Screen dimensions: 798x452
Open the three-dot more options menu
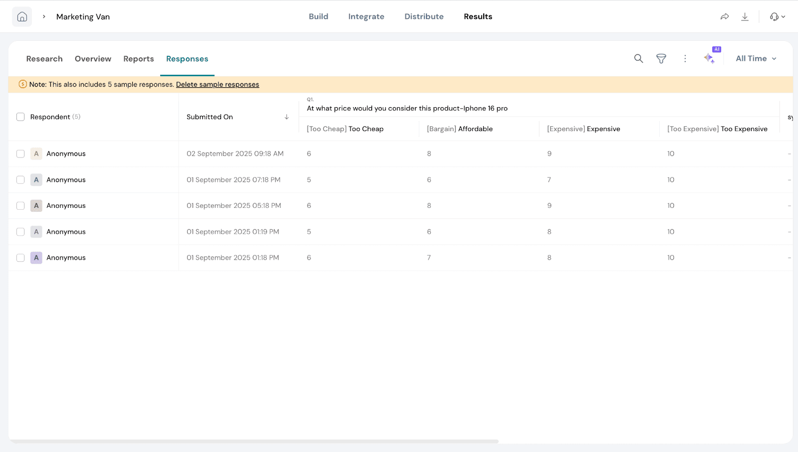click(685, 59)
